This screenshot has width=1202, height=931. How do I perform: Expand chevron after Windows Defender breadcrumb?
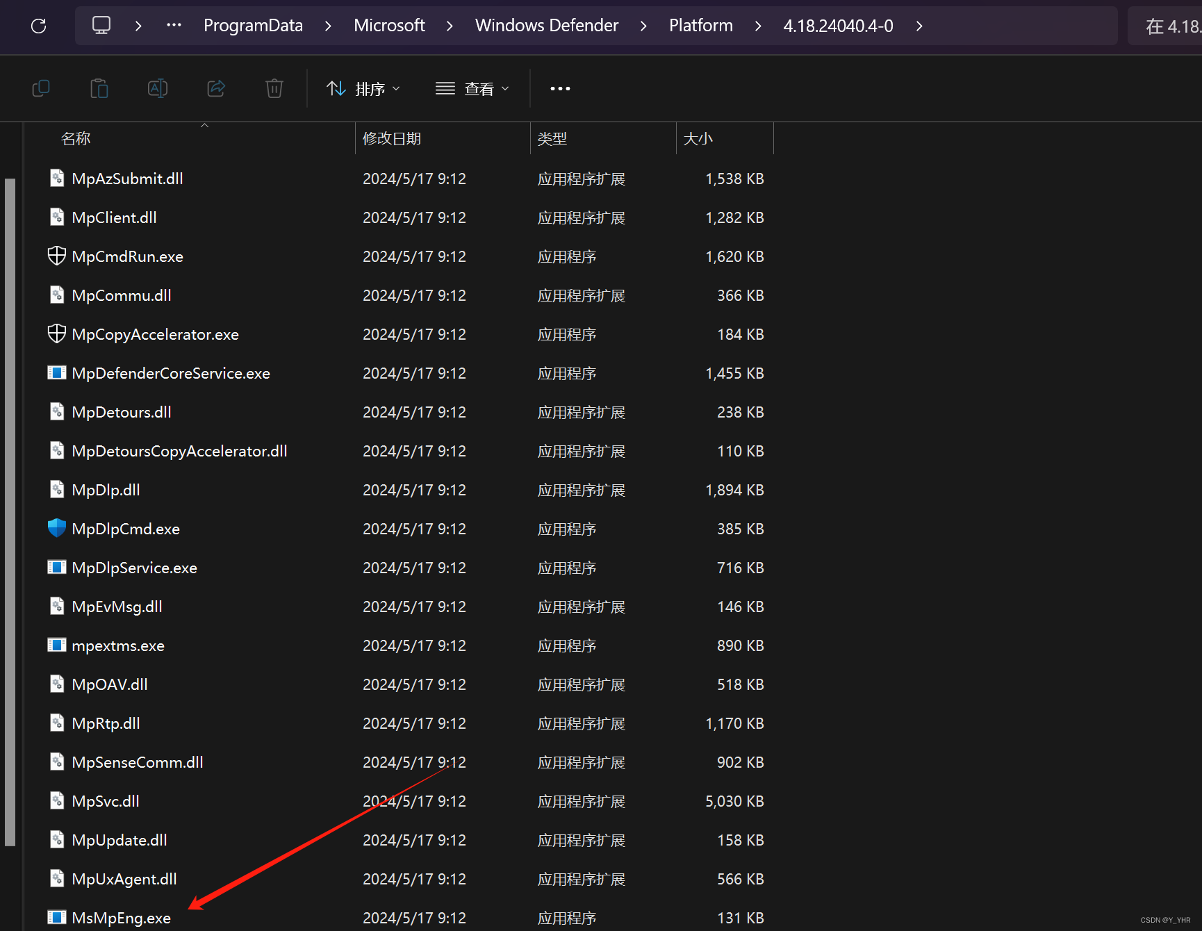pos(643,26)
